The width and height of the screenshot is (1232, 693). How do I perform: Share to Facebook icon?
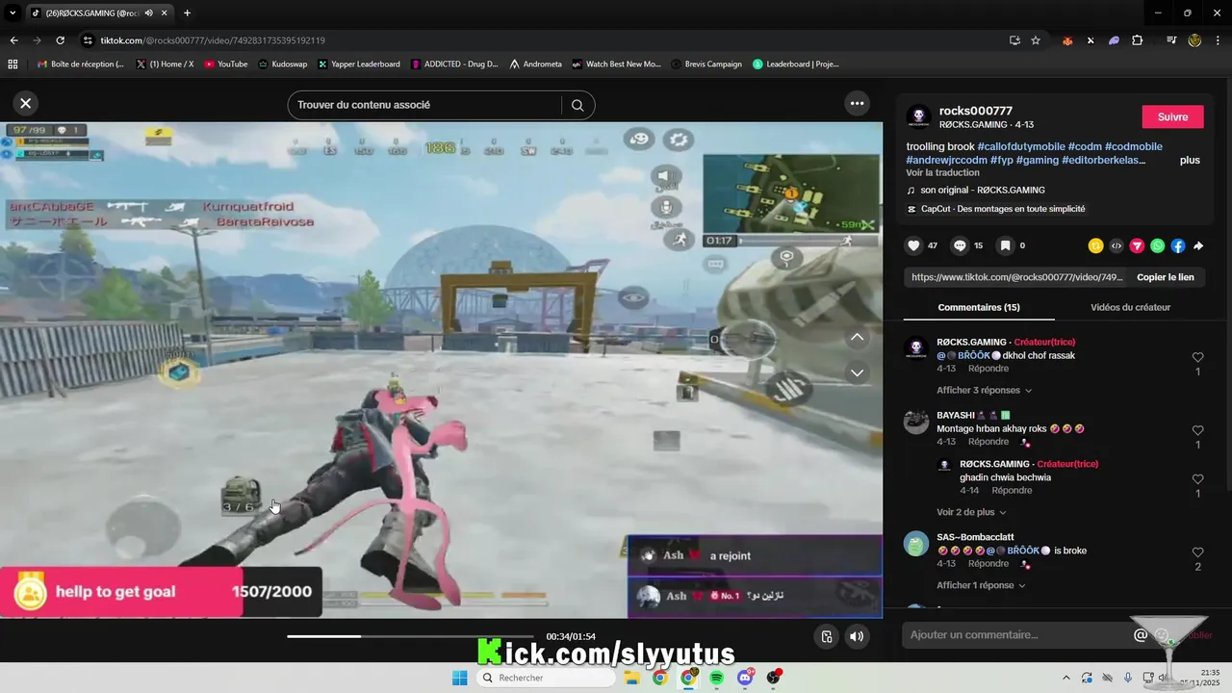[1178, 245]
